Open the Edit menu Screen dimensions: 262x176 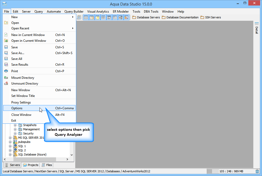coord(15,12)
